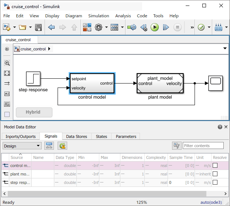The width and height of the screenshot is (230, 206).
Task: Click the Build Model icon
Action: [x=219, y=27]
